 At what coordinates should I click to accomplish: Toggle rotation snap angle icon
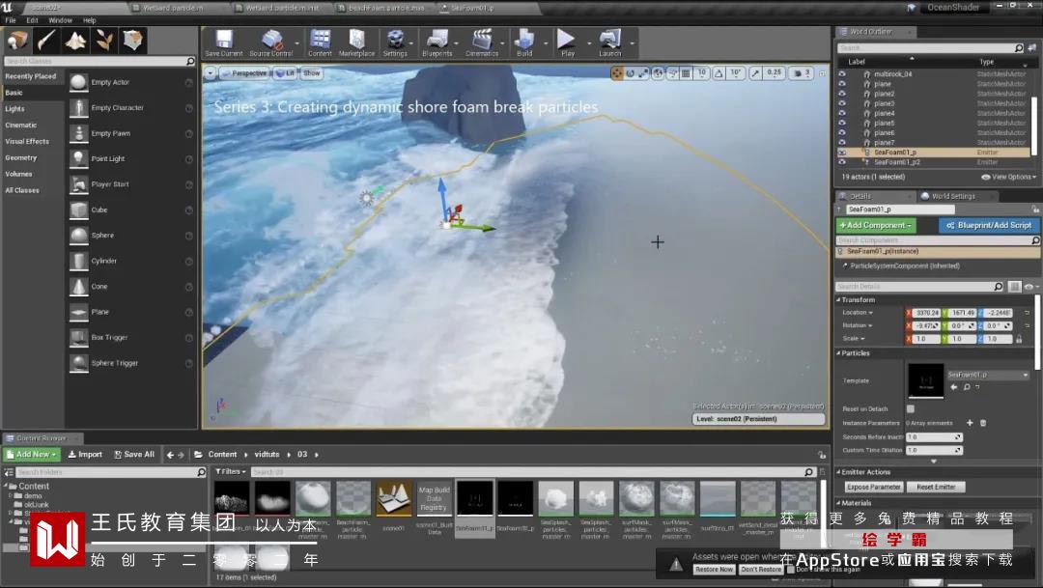point(719,73)
